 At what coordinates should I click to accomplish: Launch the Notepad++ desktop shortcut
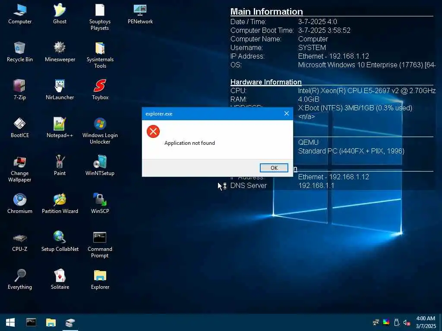(60, 128)
